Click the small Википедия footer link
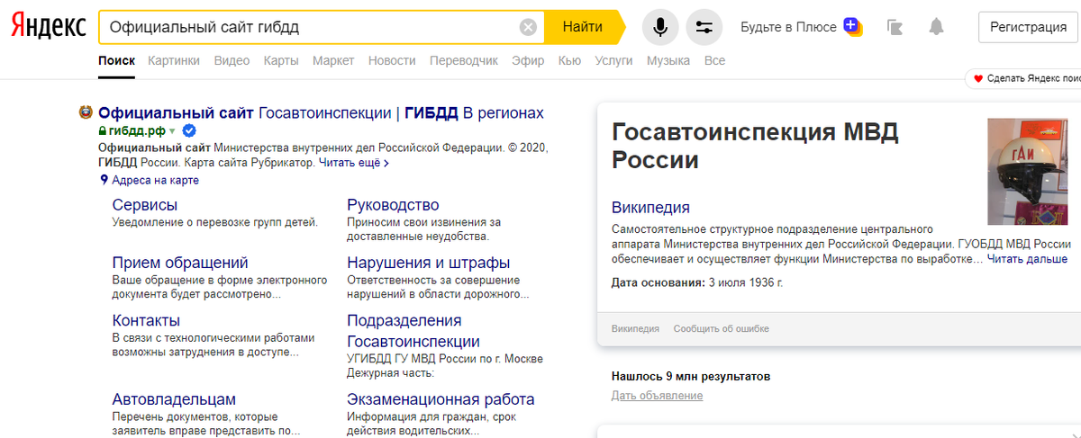 tap(635, 329)
